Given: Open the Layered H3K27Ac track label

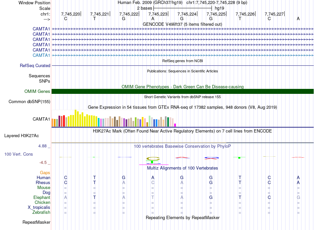Looking at the screenshot, I should [21, 136].
